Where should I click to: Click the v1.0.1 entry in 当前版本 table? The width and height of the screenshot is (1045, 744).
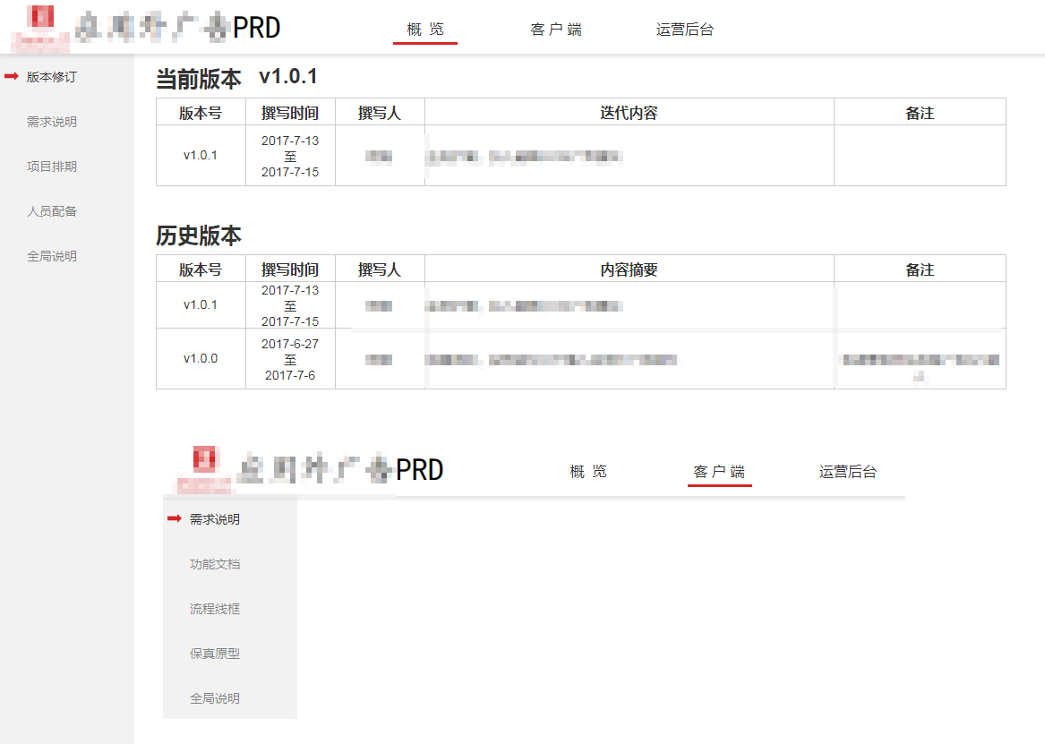(x=201, y=155)
